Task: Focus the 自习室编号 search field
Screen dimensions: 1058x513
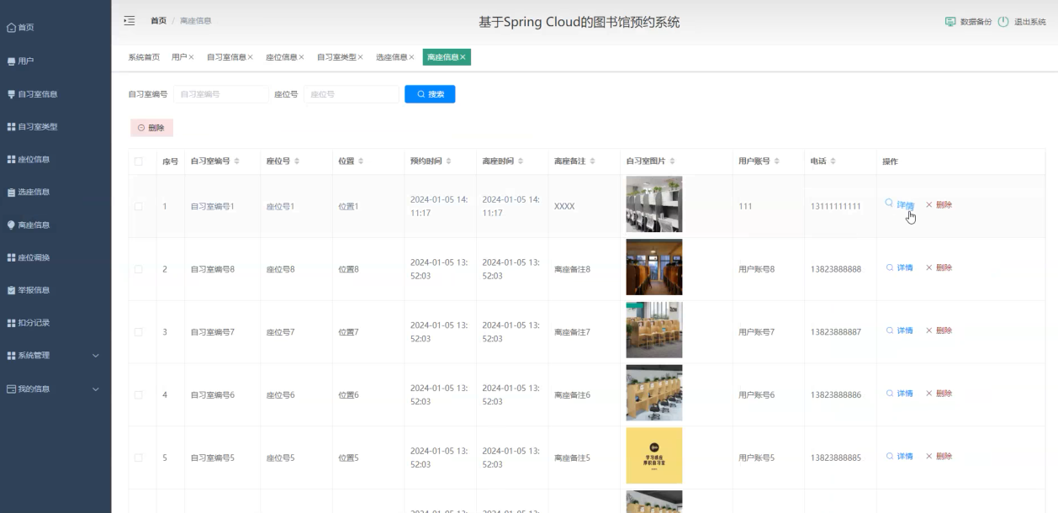Action: click(221, 94)
